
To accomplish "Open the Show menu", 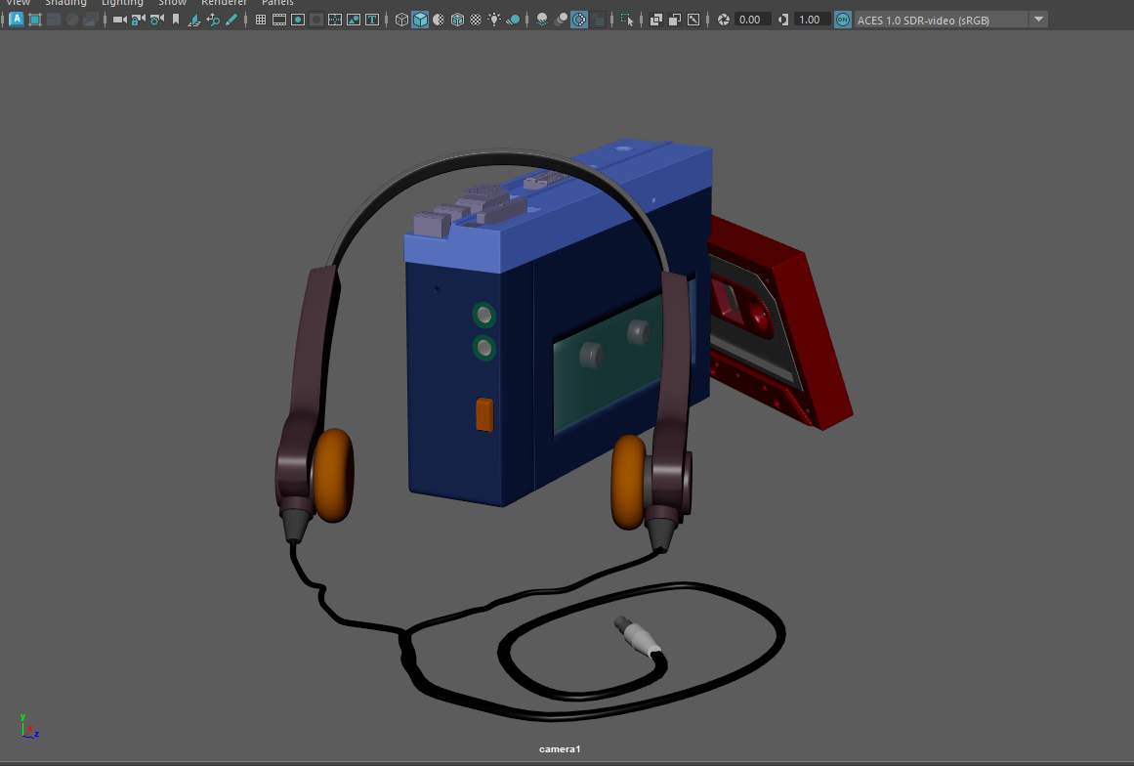I will 172,3.
